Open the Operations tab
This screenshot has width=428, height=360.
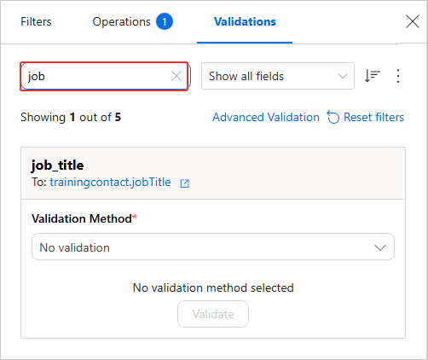pos(121,21)
